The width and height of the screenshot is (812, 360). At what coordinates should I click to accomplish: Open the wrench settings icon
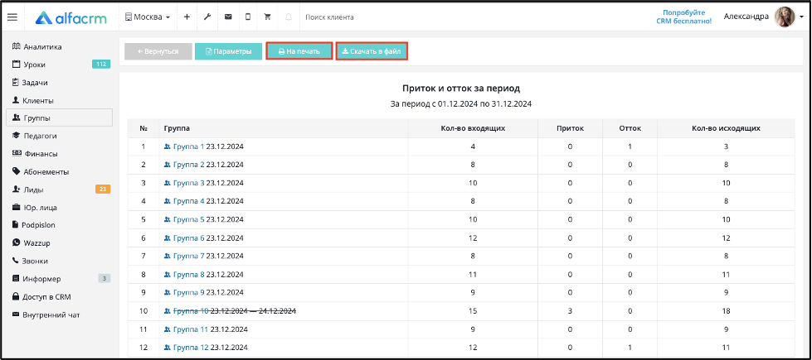pyautogui.click(x=207, y=17)
